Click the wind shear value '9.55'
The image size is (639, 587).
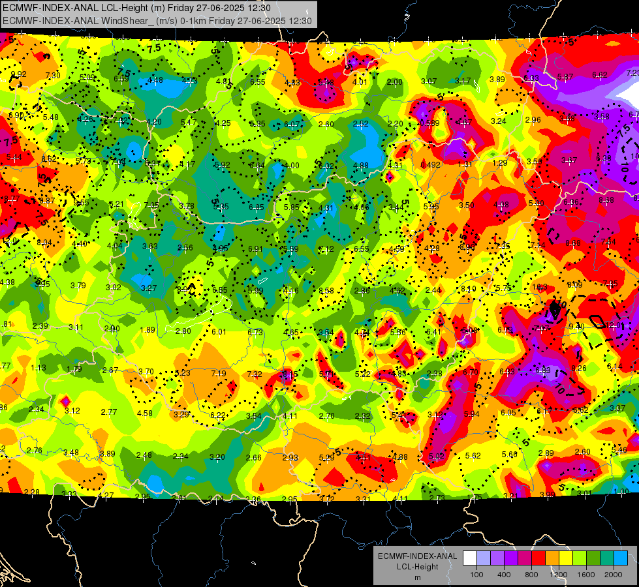coord(81,202)
